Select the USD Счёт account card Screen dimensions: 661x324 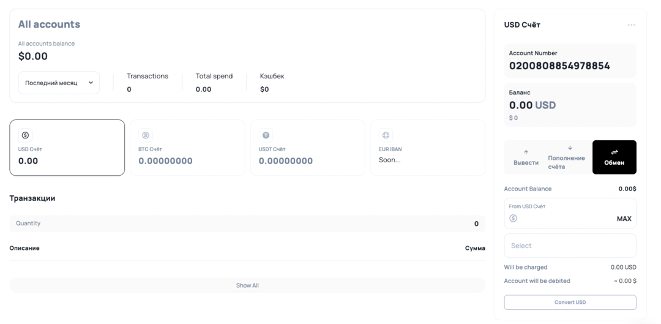click(x=67, y=148)
